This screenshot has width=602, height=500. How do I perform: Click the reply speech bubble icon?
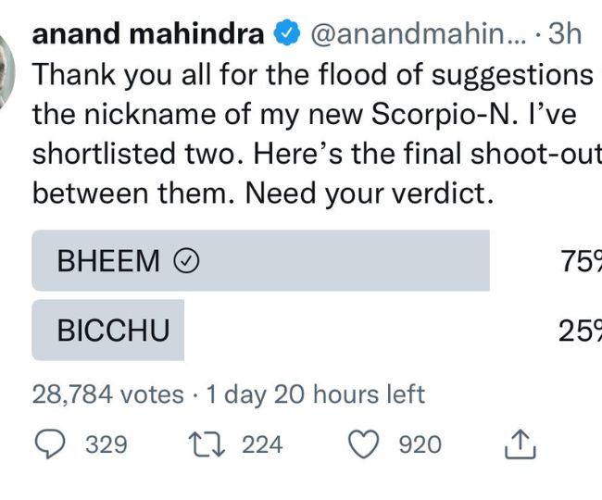coord(52,444)
